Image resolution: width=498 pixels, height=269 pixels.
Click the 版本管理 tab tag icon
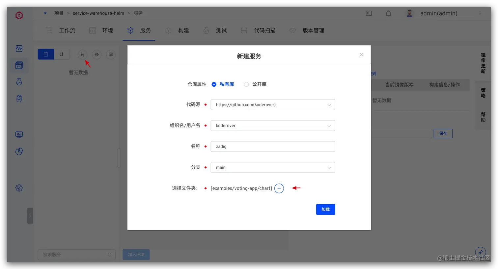(x=293, y=31)
